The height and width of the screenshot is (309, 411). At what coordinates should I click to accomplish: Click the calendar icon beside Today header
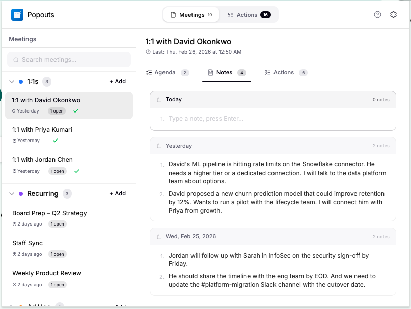tap(158, 99)
